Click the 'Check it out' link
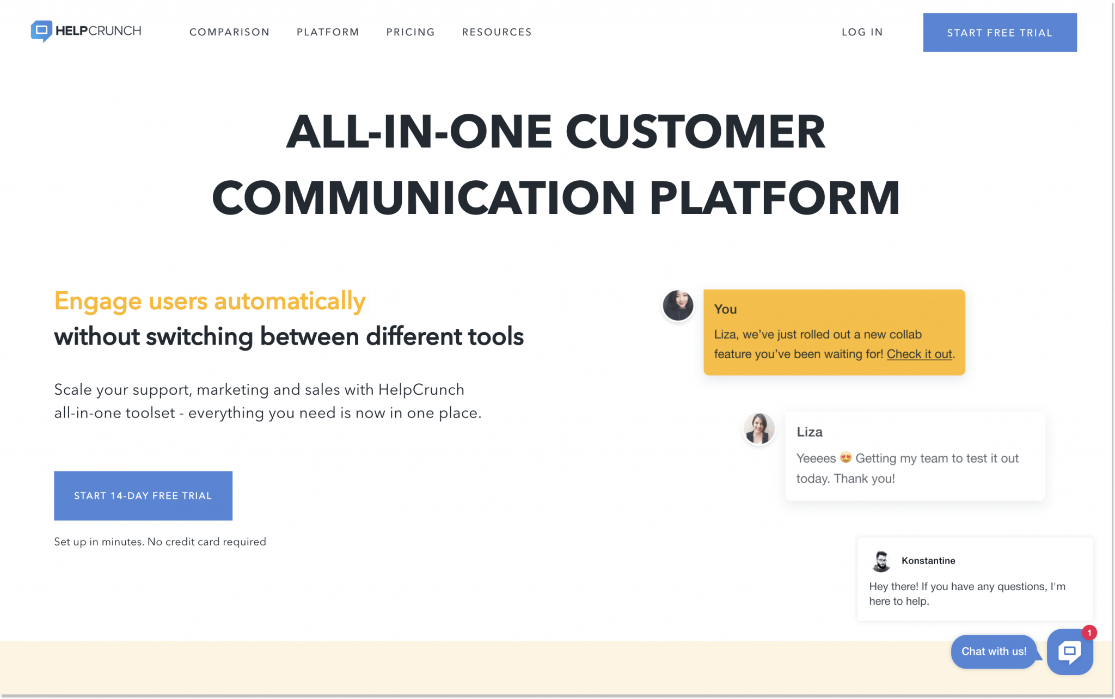This screenshot has width=1115, height=699. (x=918, y=353)
